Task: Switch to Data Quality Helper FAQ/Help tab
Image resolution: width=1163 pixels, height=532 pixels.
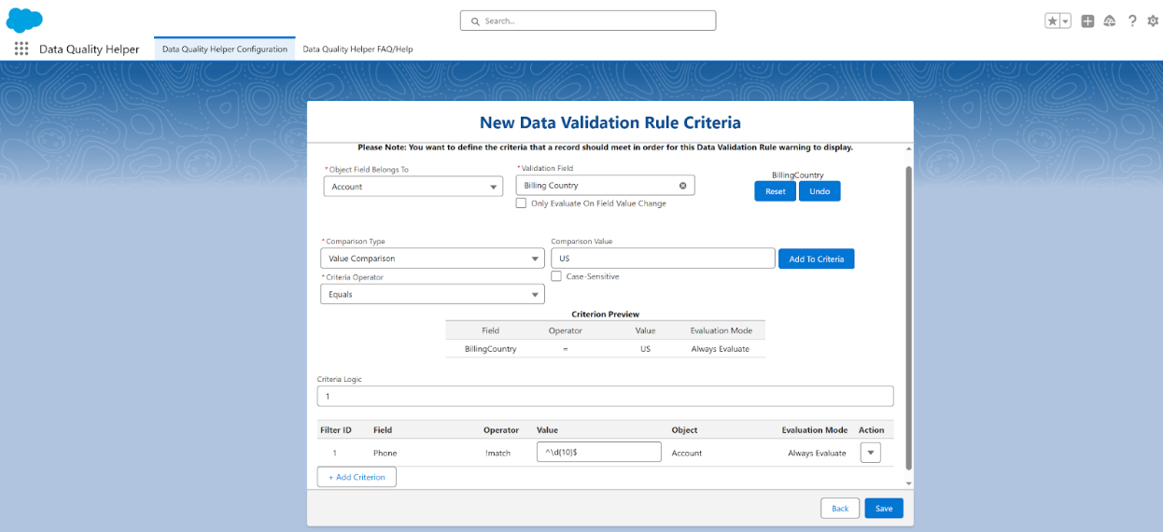Action: click(x=357, y=49)
